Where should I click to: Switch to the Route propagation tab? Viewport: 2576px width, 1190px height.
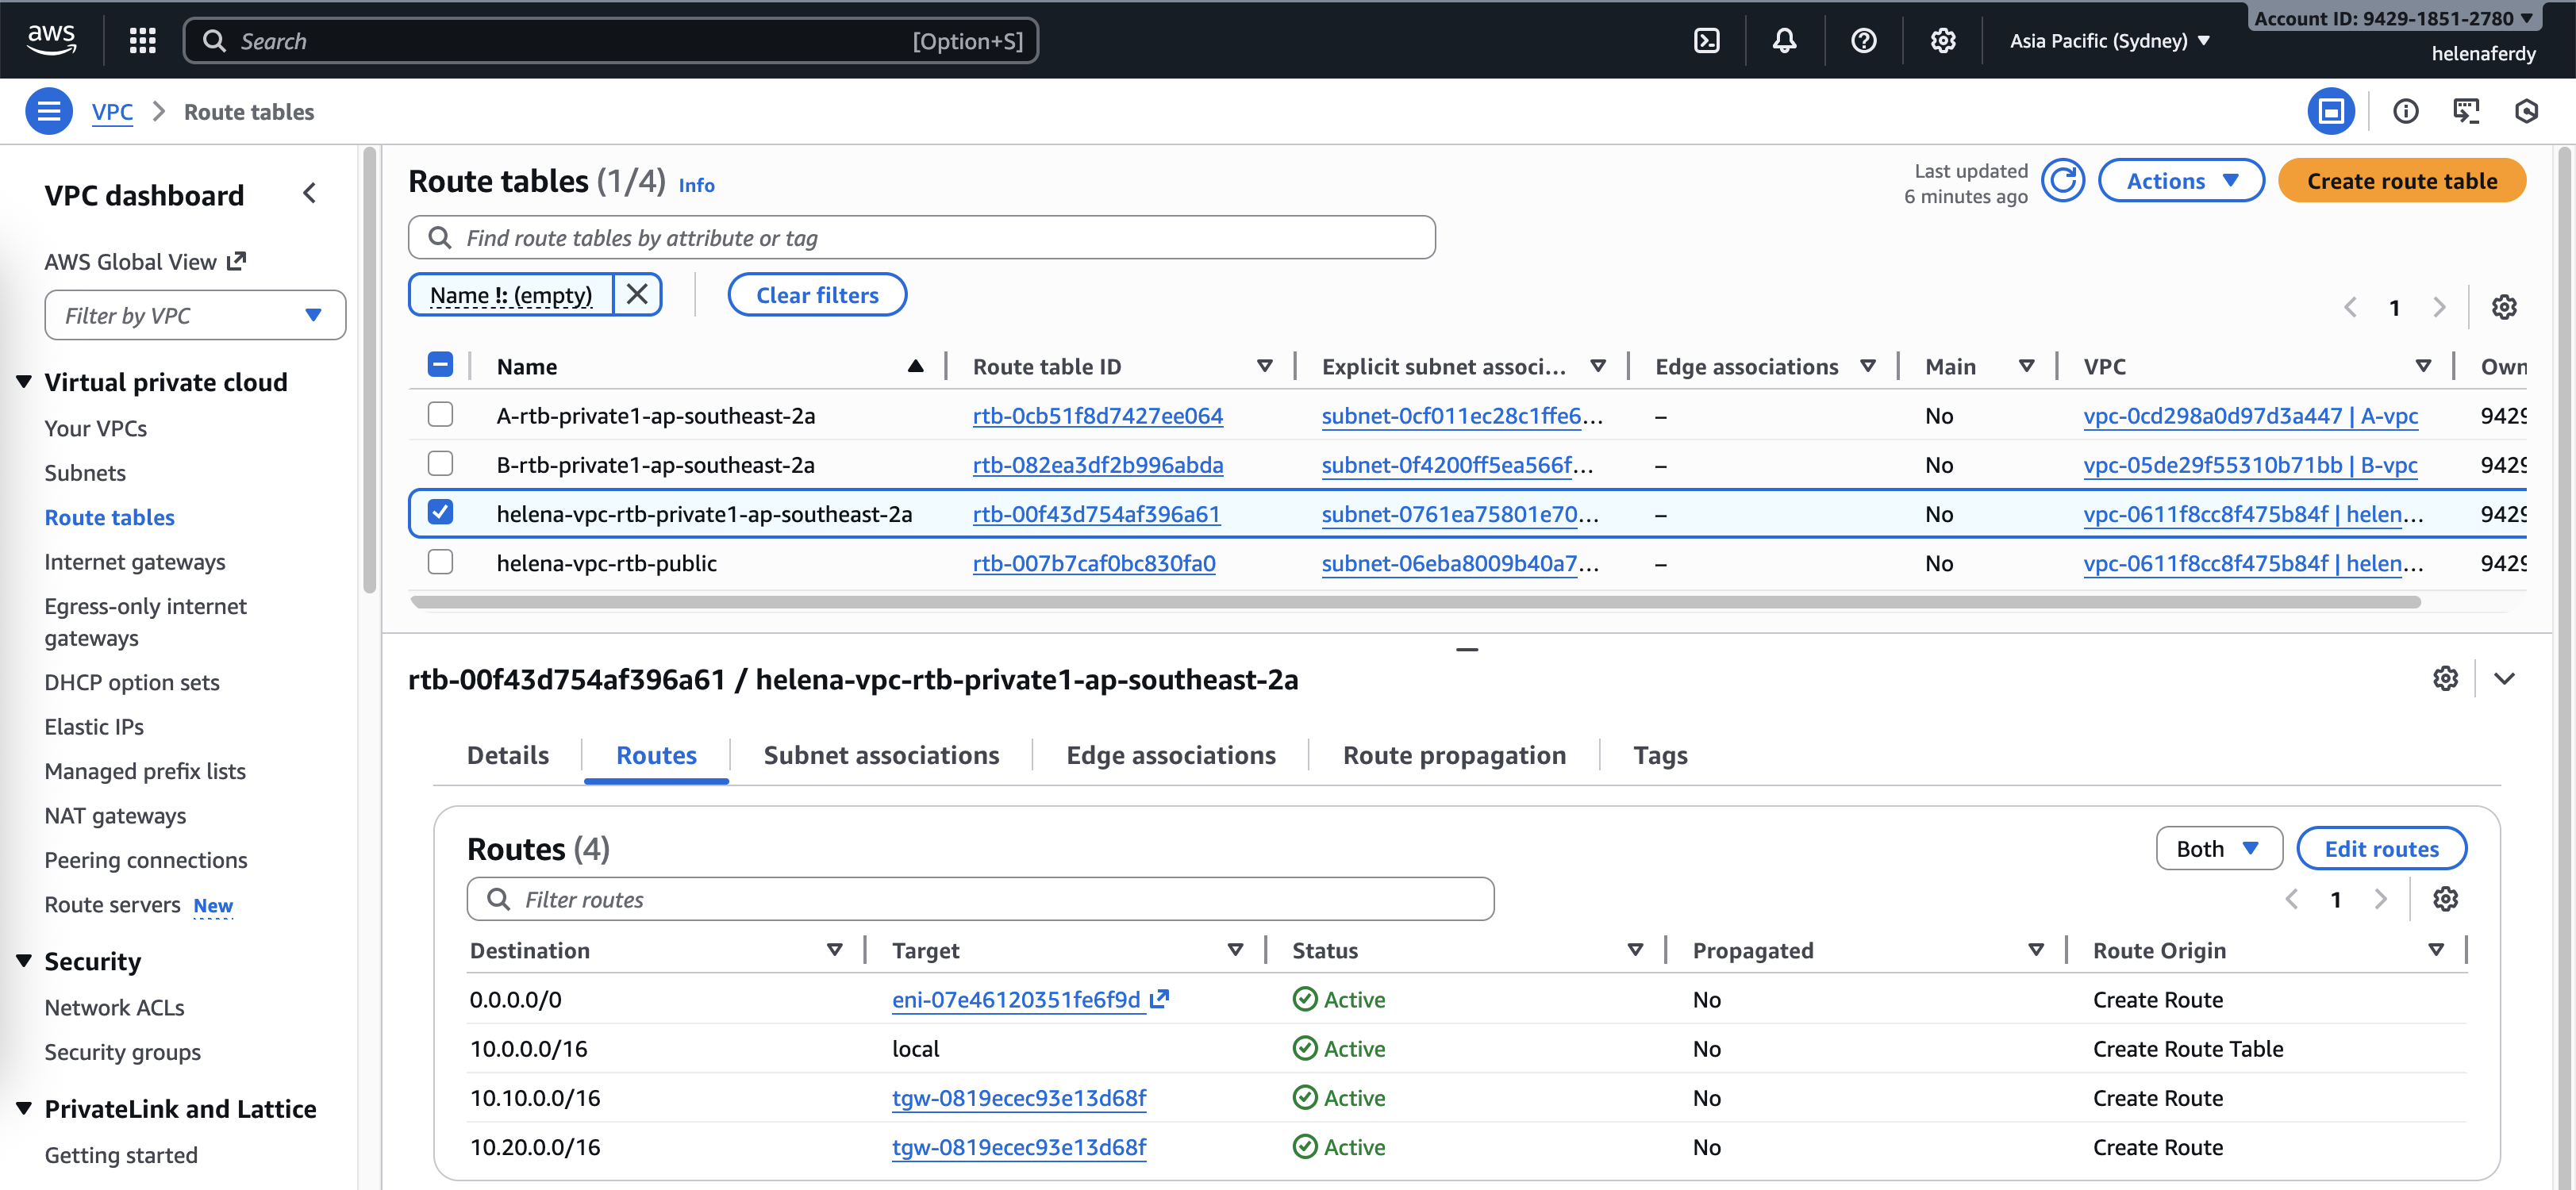coord(1453,755)
